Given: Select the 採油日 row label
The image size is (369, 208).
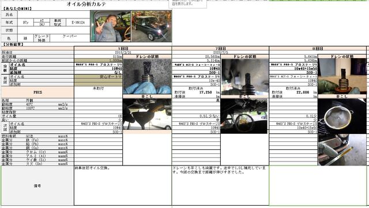Looking at the screenshot, I should point(37,52).
